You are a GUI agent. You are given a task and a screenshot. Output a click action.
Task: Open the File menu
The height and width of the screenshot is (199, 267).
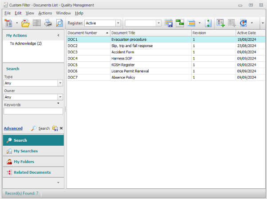pos(8,13)
